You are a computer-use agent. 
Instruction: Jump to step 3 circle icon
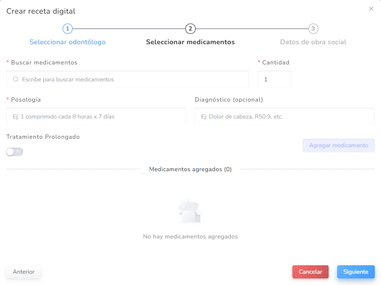[x=313, y=29]
